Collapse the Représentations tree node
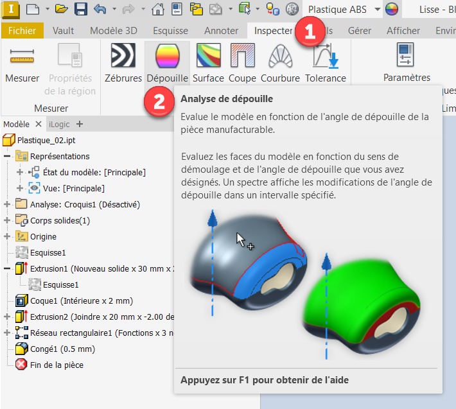456x409 pixels. click(x=7, y=156)
